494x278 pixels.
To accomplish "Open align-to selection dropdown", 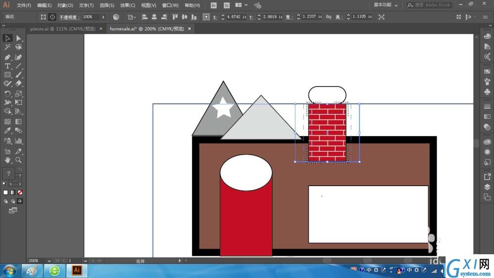I will (132, 17).
